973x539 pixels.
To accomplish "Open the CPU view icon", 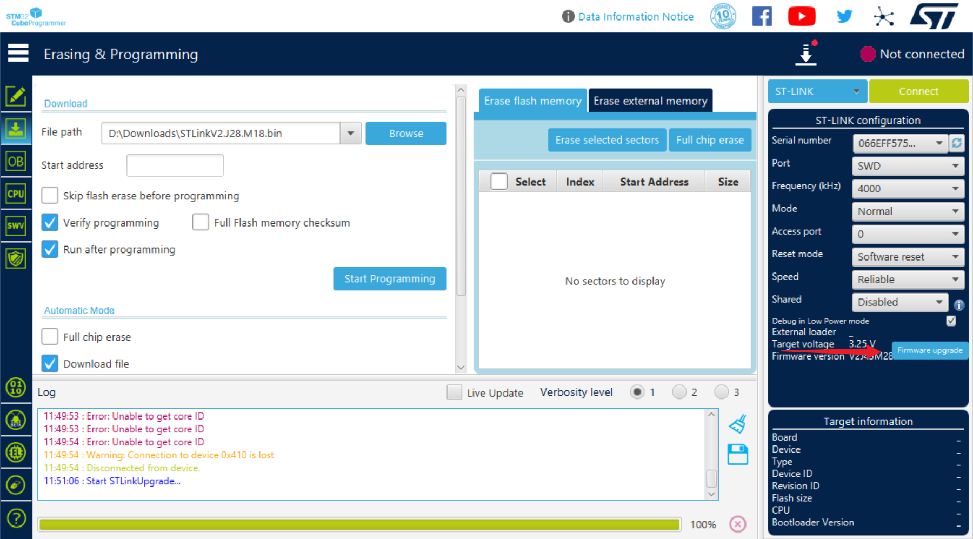I will click(16, 194).
